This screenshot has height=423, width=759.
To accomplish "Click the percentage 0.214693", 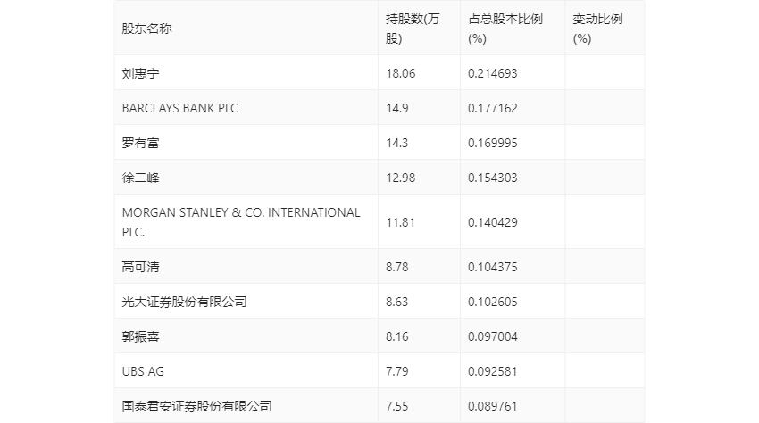I will 492,73.
